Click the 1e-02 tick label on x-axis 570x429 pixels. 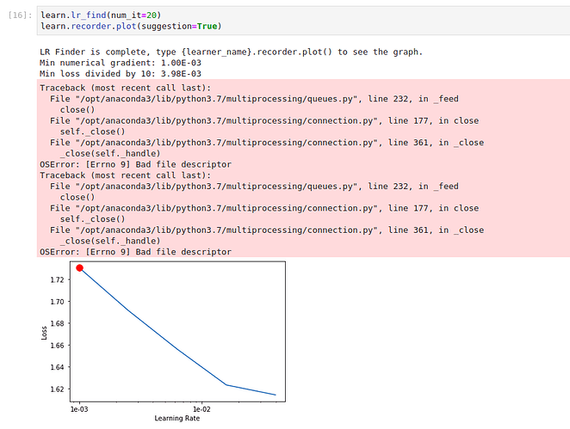click(201, 409)
